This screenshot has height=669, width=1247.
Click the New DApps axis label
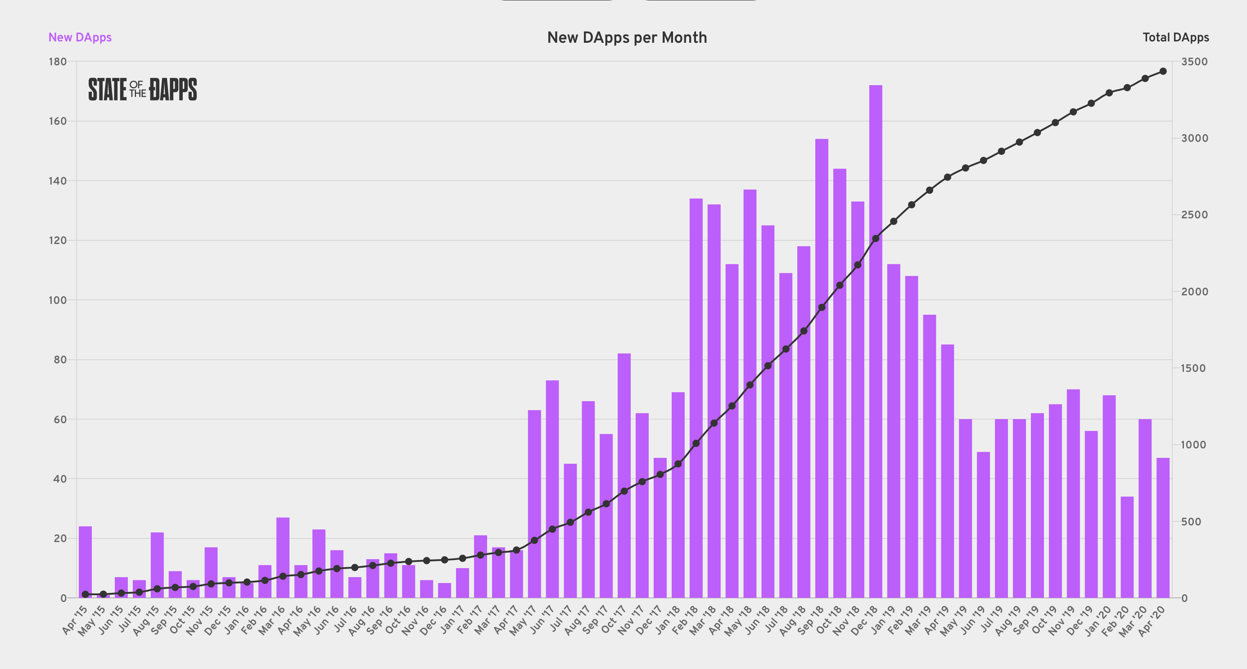coord(80,37)
